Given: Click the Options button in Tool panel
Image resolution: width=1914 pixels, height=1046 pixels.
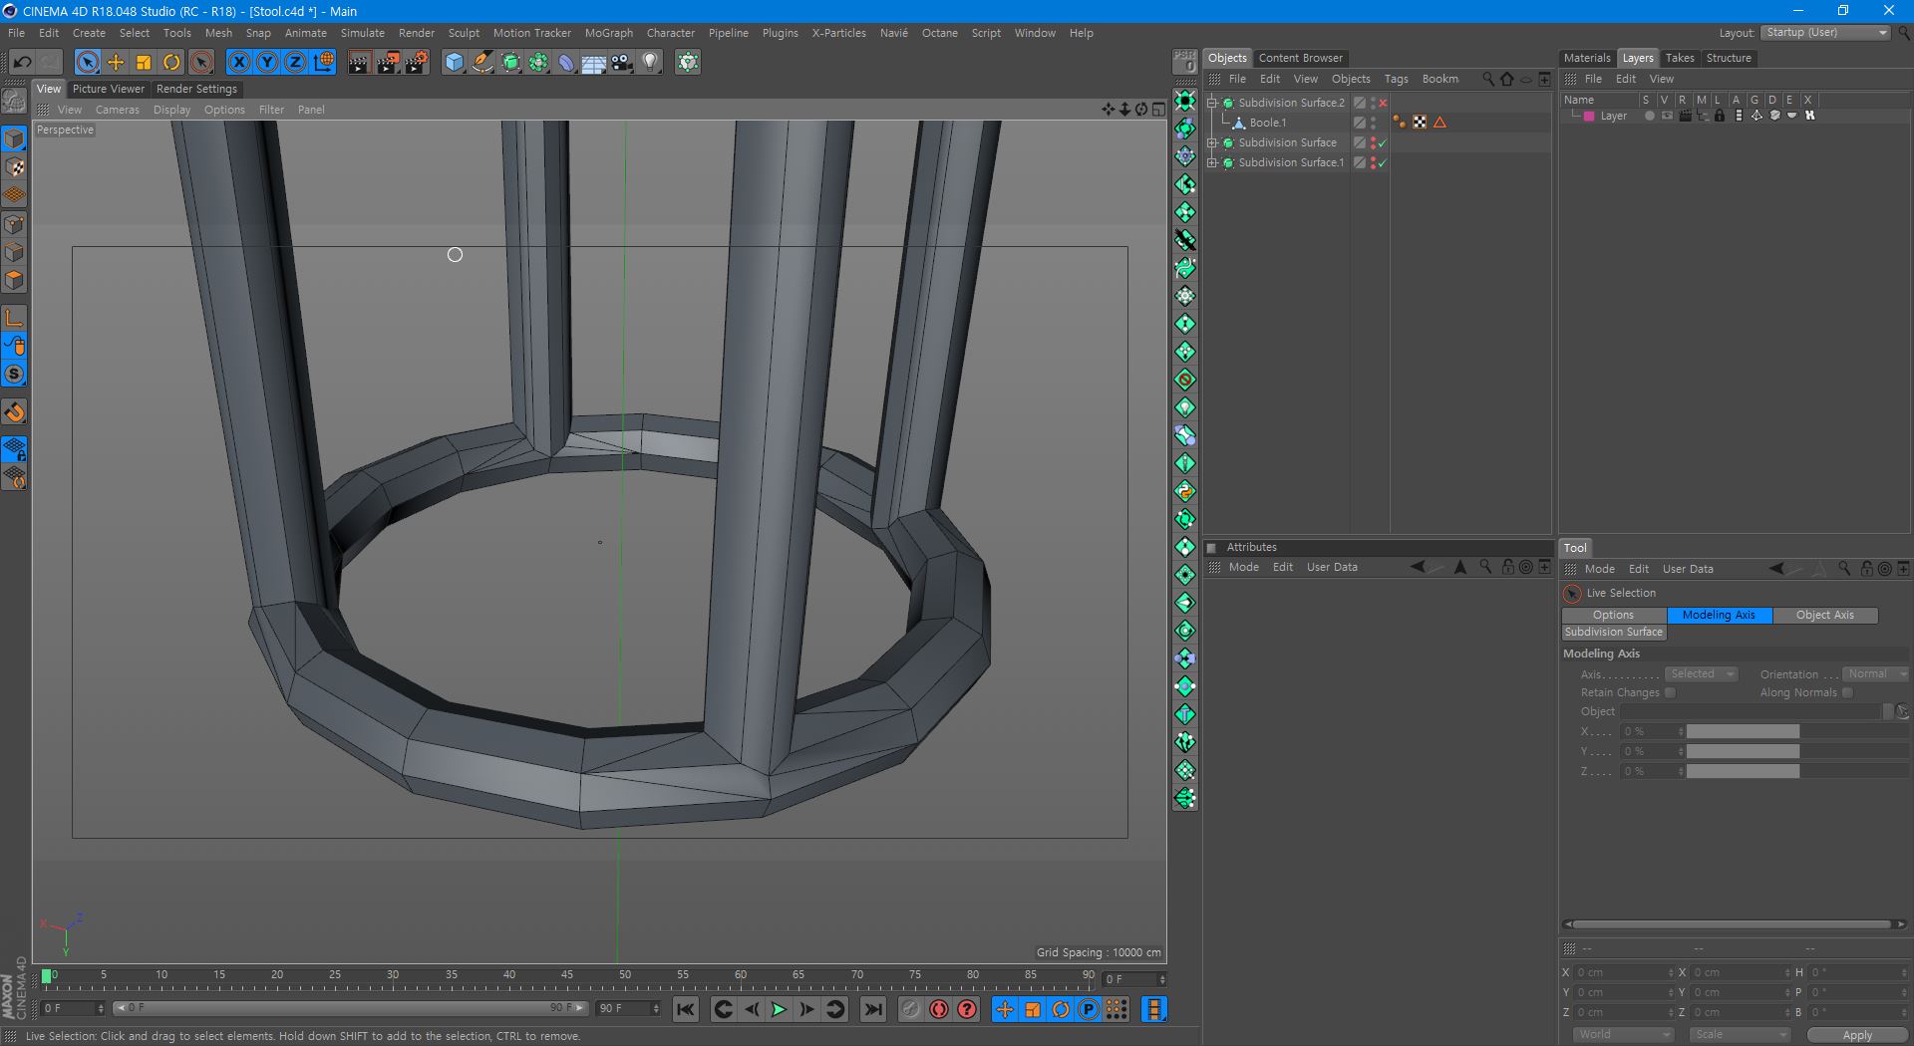Looking at the screenshot, I should tap(1613, 615).
